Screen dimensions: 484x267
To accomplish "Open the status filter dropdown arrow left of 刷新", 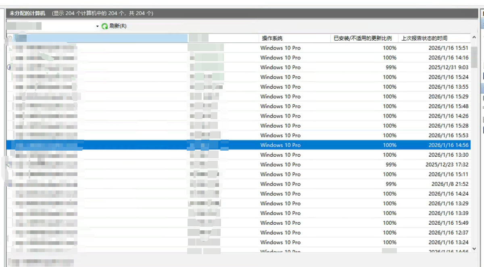I will tap(97, 26).
